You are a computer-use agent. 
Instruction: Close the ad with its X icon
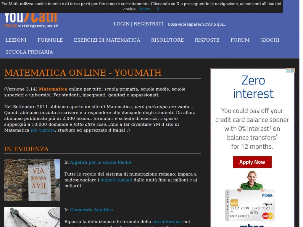coord(292,71)
